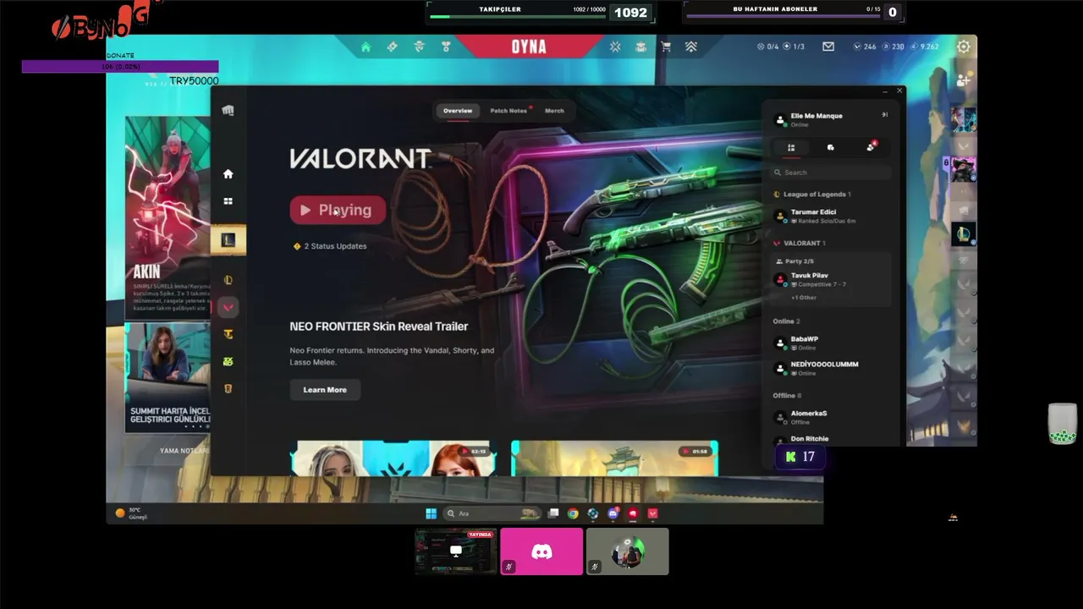Click the Windows Start button
The height and width of the screenshot is (609, 1083).
click(431, 513)
